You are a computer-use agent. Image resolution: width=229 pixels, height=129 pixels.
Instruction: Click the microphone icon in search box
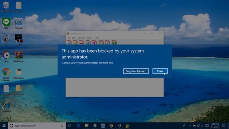pyautogui.click(x=62, y=126)
